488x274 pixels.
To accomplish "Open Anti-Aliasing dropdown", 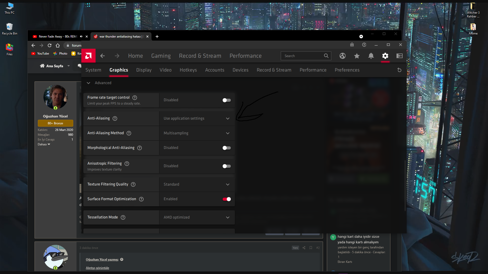I will tap(197, 118).
